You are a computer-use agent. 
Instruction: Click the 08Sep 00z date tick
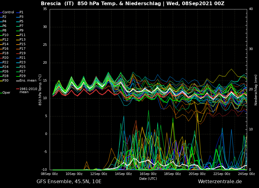[49, 174]
